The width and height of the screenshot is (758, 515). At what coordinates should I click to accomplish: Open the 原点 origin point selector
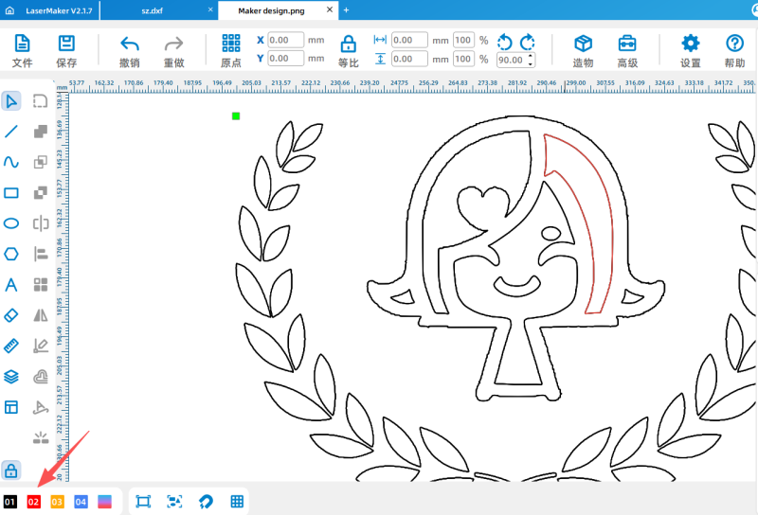click(x=230, y=50)
